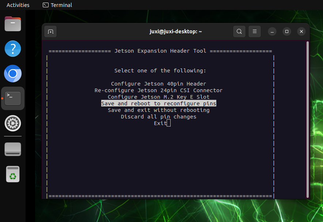The height and width of the screenshot is (222, 323).
Task: Close the terminal window
Action: [301, 31]
